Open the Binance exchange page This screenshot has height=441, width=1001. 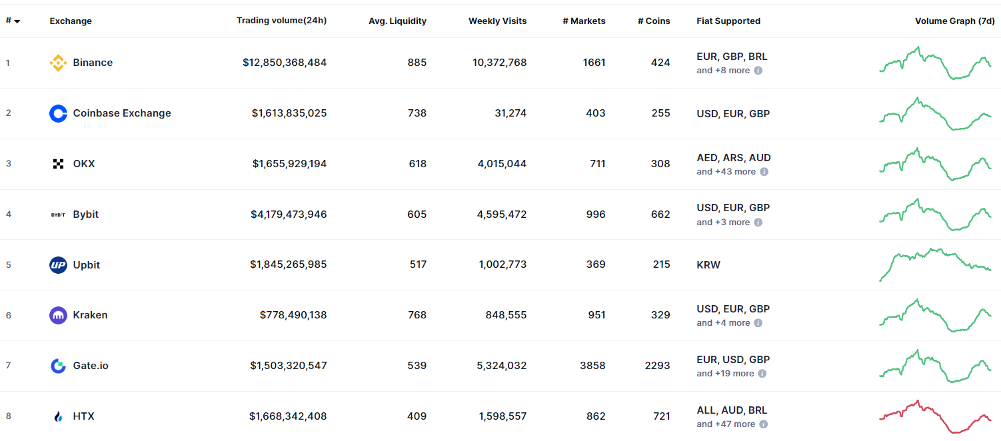coord(93,63)
